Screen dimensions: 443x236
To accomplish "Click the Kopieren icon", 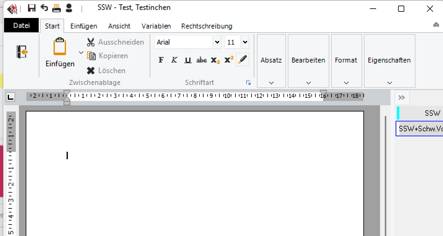I will tap(91, 56).
